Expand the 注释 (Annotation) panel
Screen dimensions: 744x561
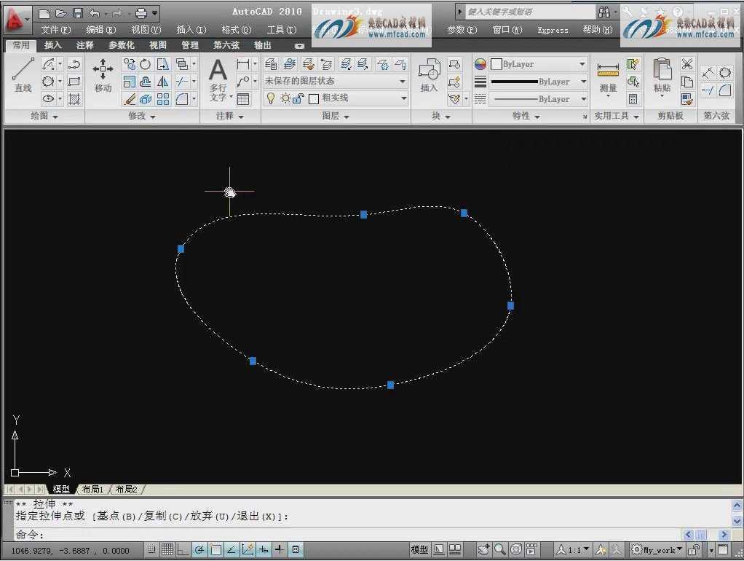coord(229,116)
